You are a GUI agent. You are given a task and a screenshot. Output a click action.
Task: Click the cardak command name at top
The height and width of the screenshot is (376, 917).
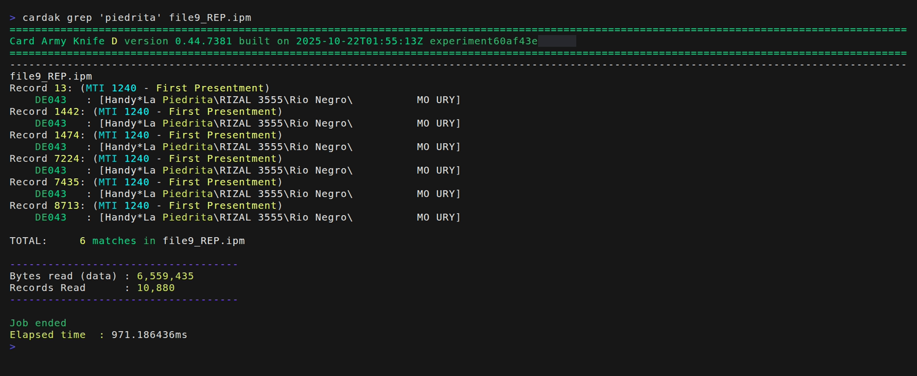tap(42, 18)
